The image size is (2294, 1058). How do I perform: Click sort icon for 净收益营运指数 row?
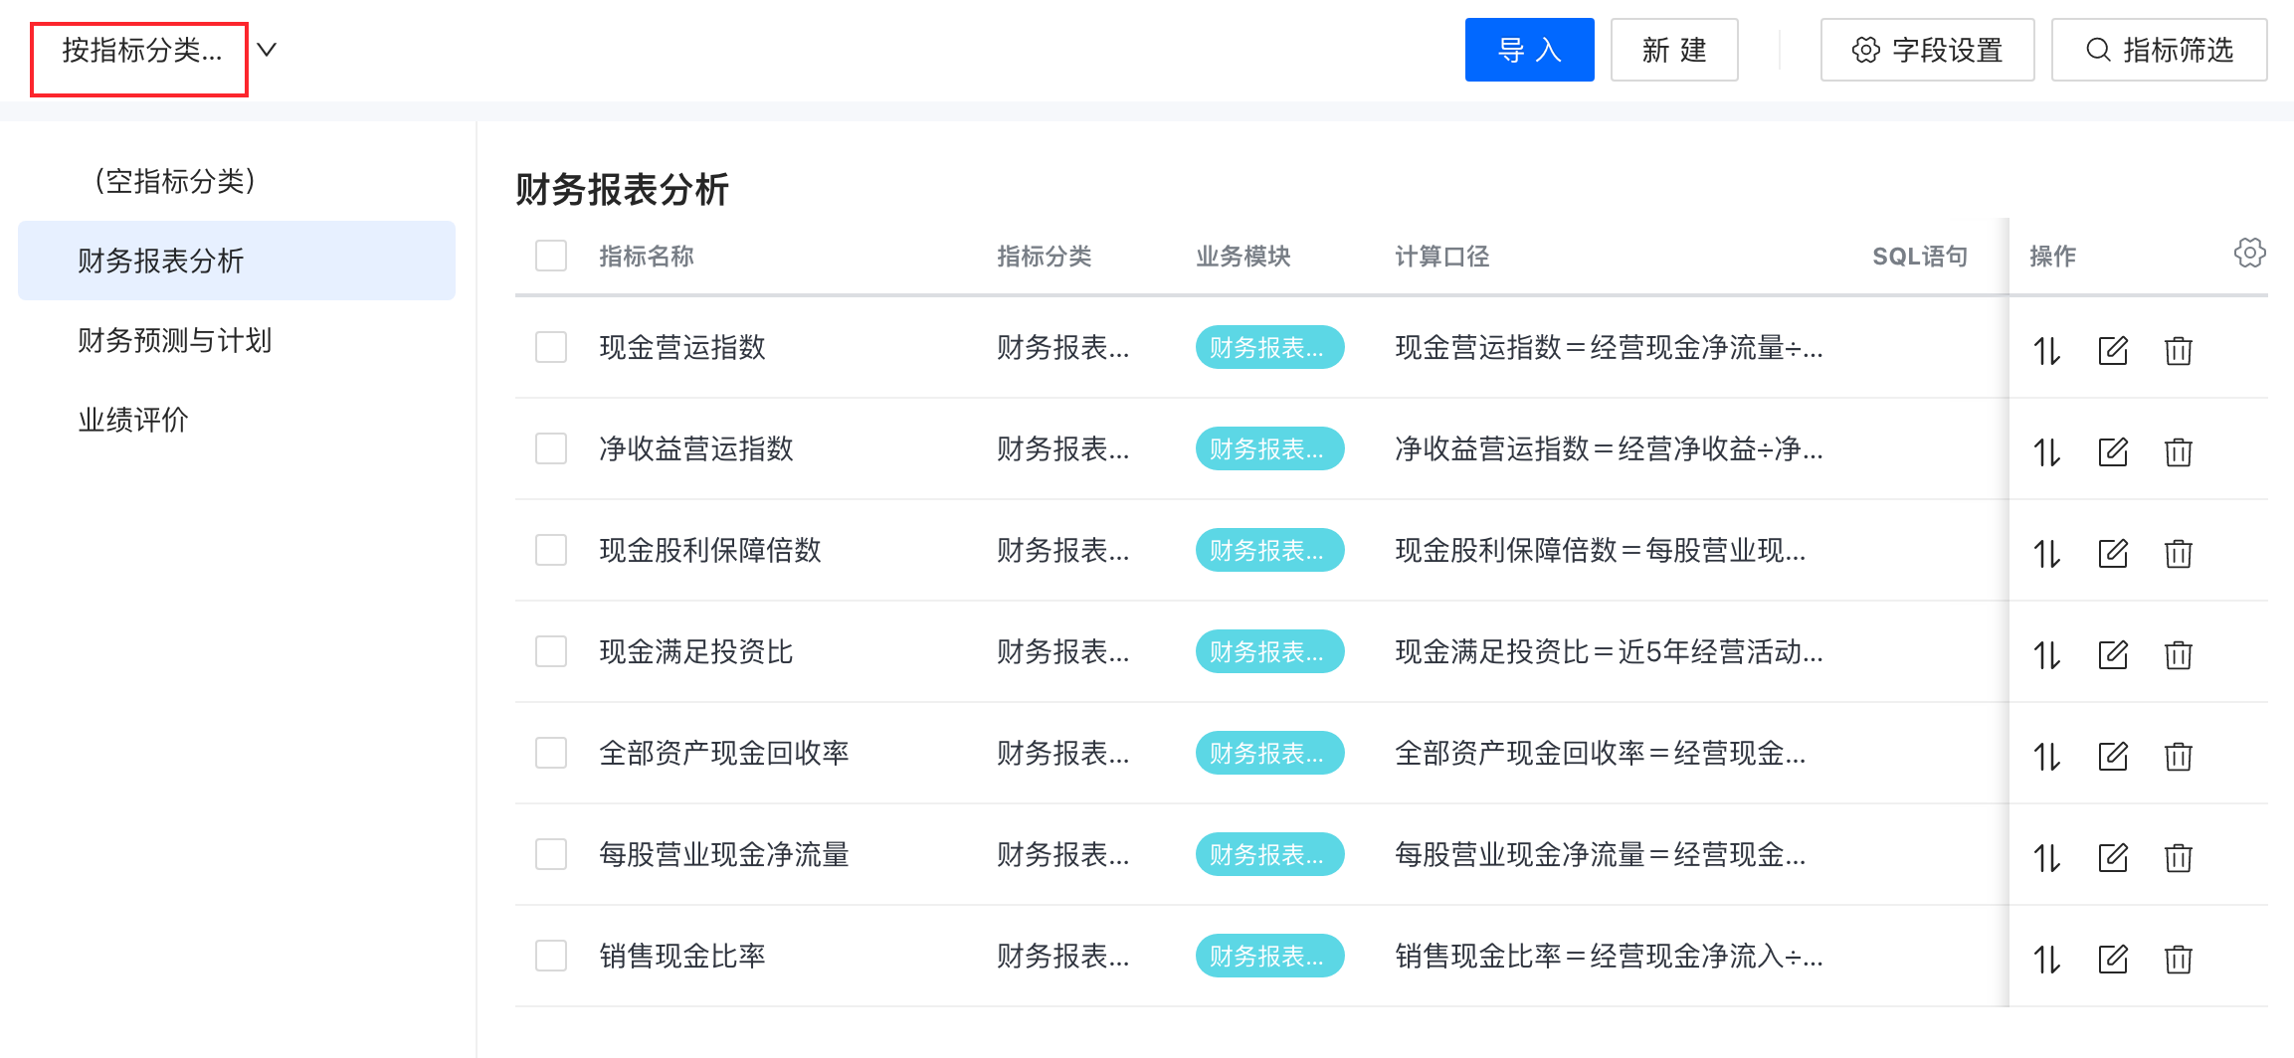tap(2046, 452)
